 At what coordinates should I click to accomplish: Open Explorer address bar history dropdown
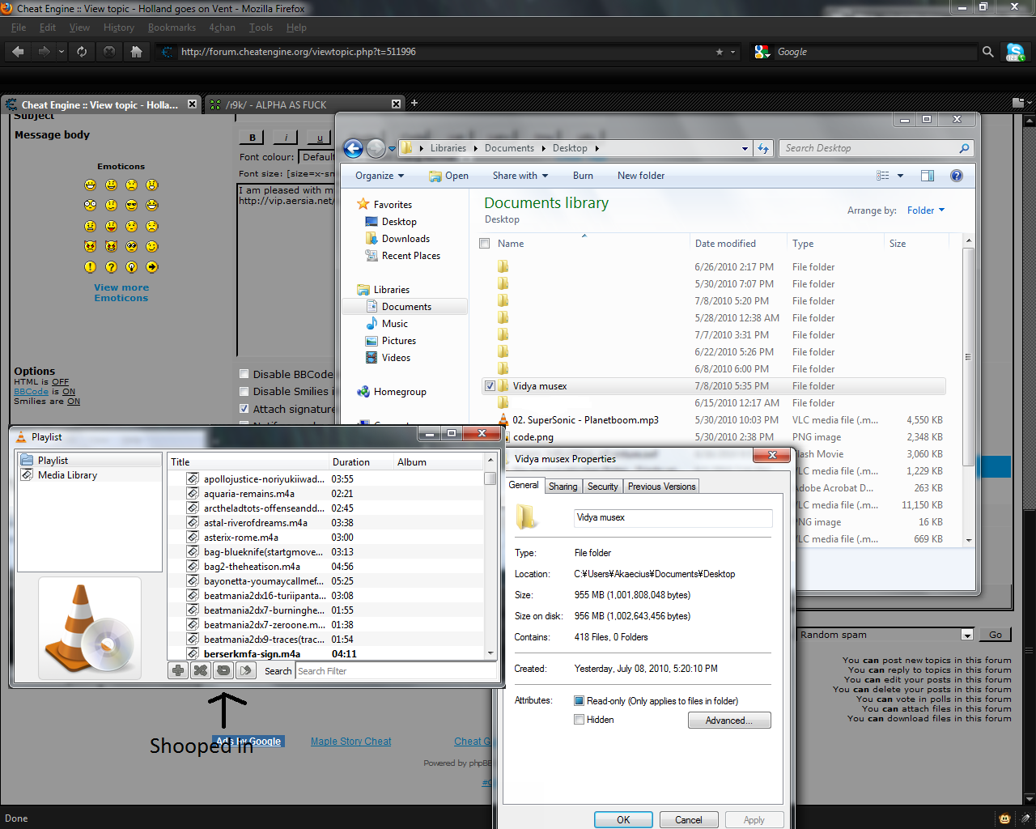coord(745,148)
